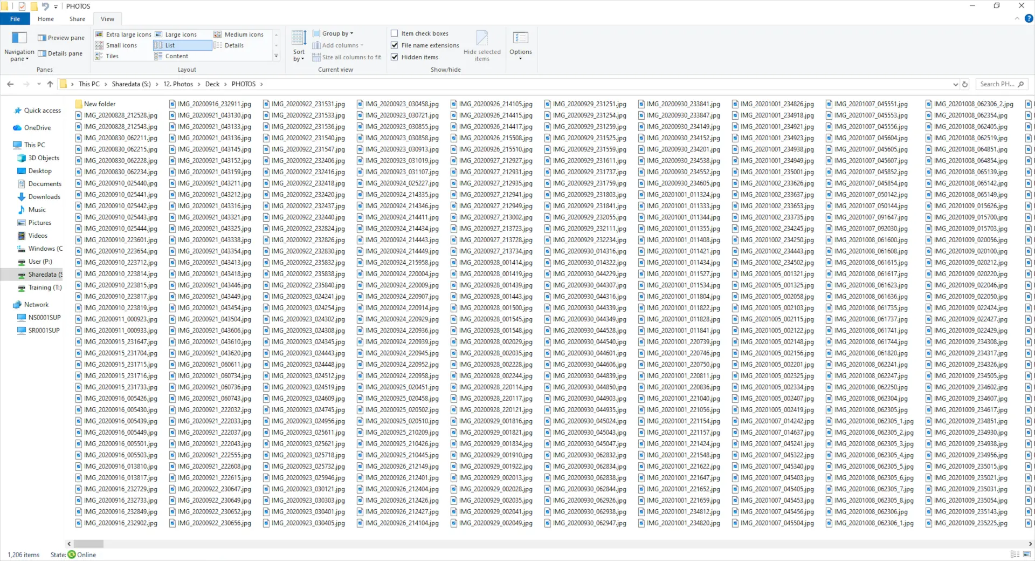This screenshot has height=561, width=1035.
Task: Go up one folder level
Action: (50, 84)
